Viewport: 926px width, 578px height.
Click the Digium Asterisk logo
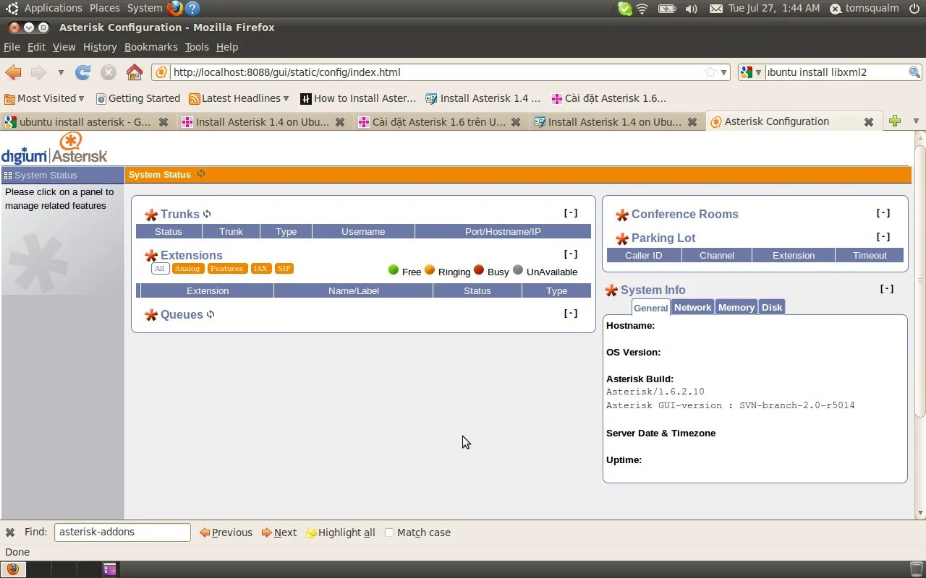[x=54, y=148]
